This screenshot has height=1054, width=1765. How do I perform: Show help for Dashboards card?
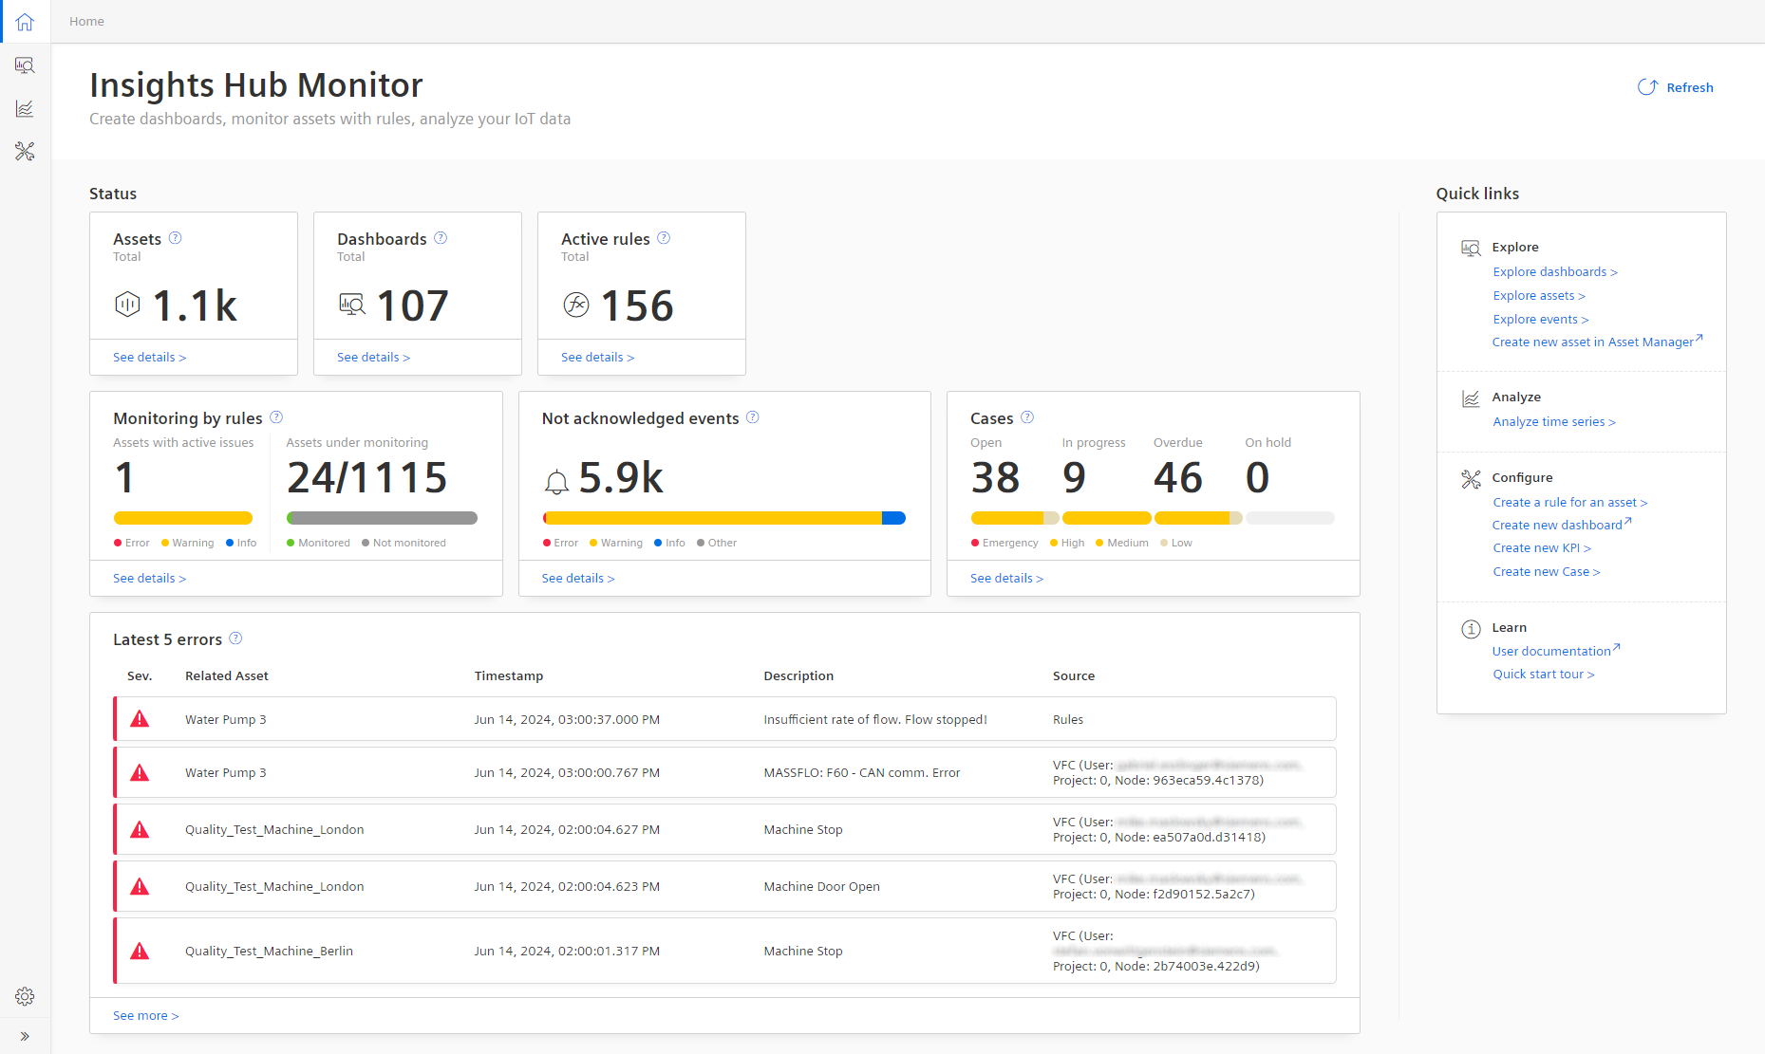click(x=441, y=238)
